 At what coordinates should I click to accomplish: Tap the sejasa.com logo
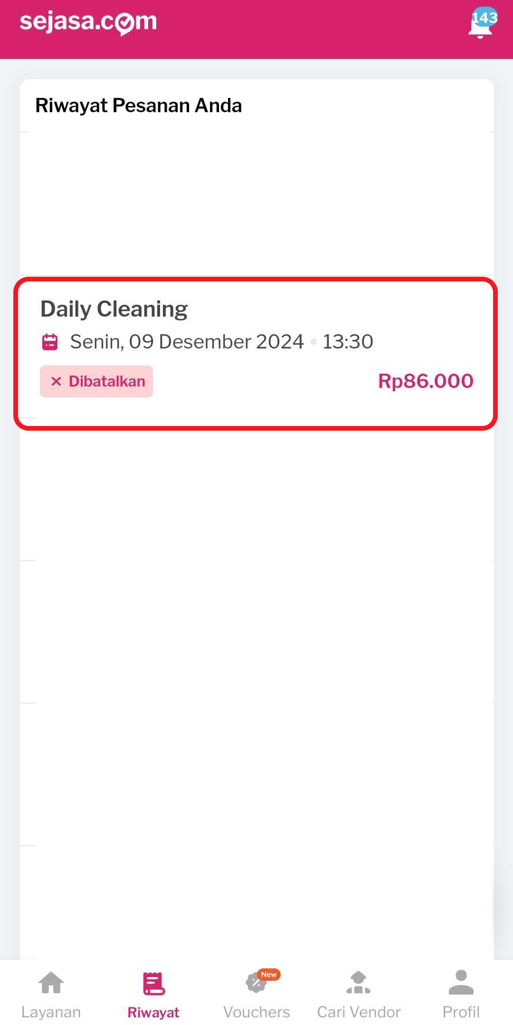[x=88, y=22]
